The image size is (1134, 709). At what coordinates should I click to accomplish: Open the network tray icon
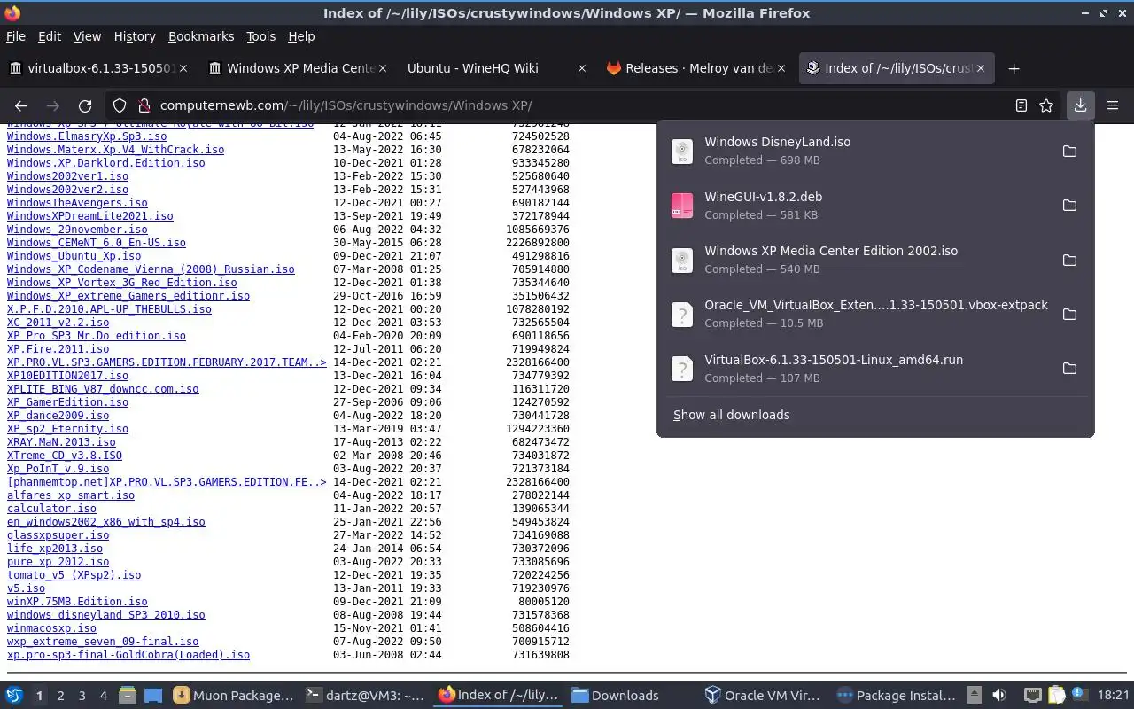pyautogui.click(x=1033, y=696)
